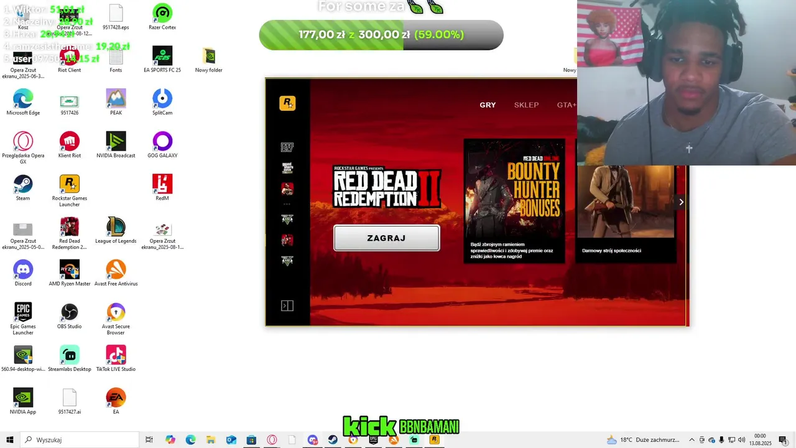Image resolution: width=796 pixels, height=448 pixels.
Task: Open Przeglądarka Opera GX desktop icon
Action: (x=23, y=148)
